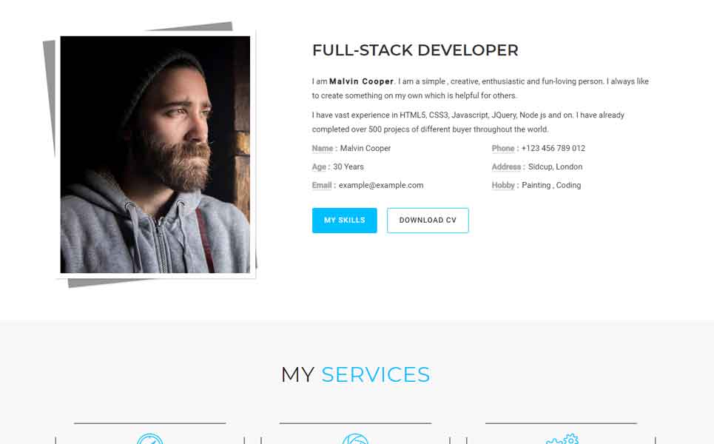Click the MY SKILLS button

click(x=344, y=221)
